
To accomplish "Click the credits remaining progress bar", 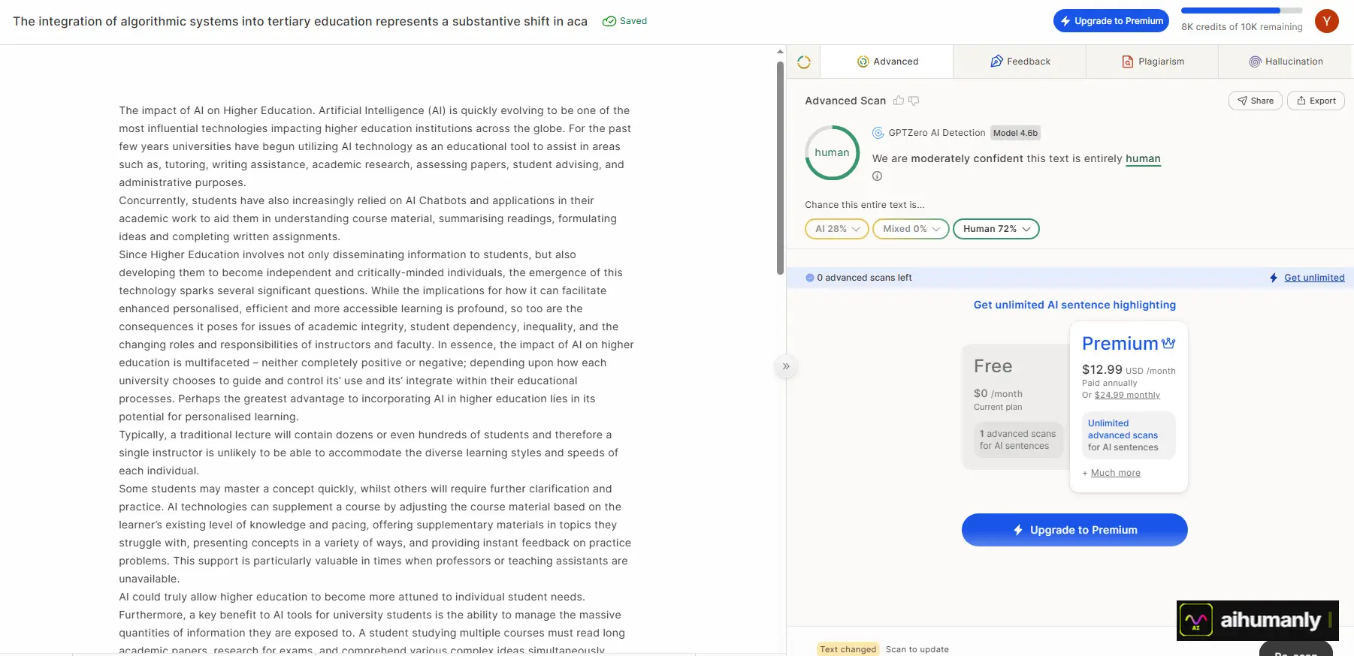I will pos(1242,11).
